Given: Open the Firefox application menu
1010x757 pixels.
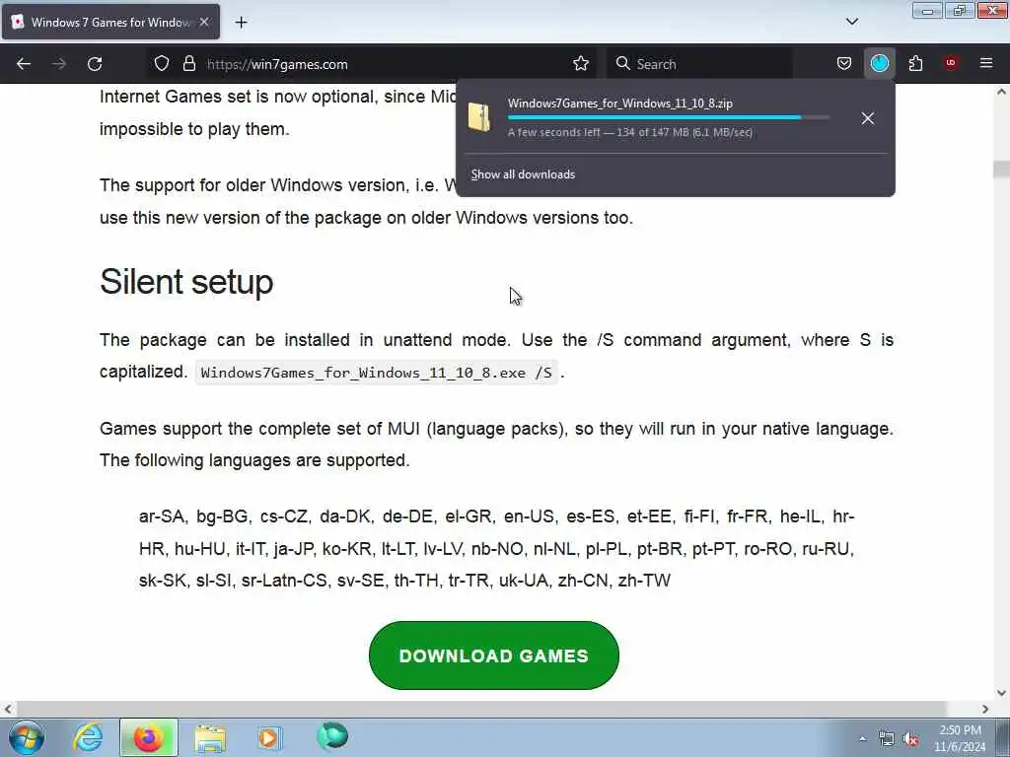Looking at the screenshot, I should (x=986, y=64).
